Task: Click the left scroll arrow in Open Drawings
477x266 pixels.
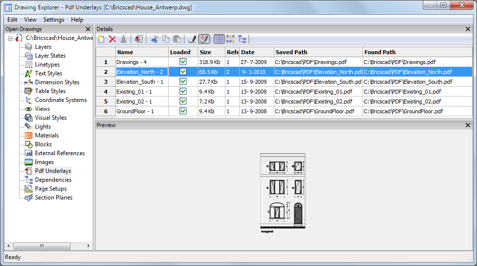Action: [8, 246]
